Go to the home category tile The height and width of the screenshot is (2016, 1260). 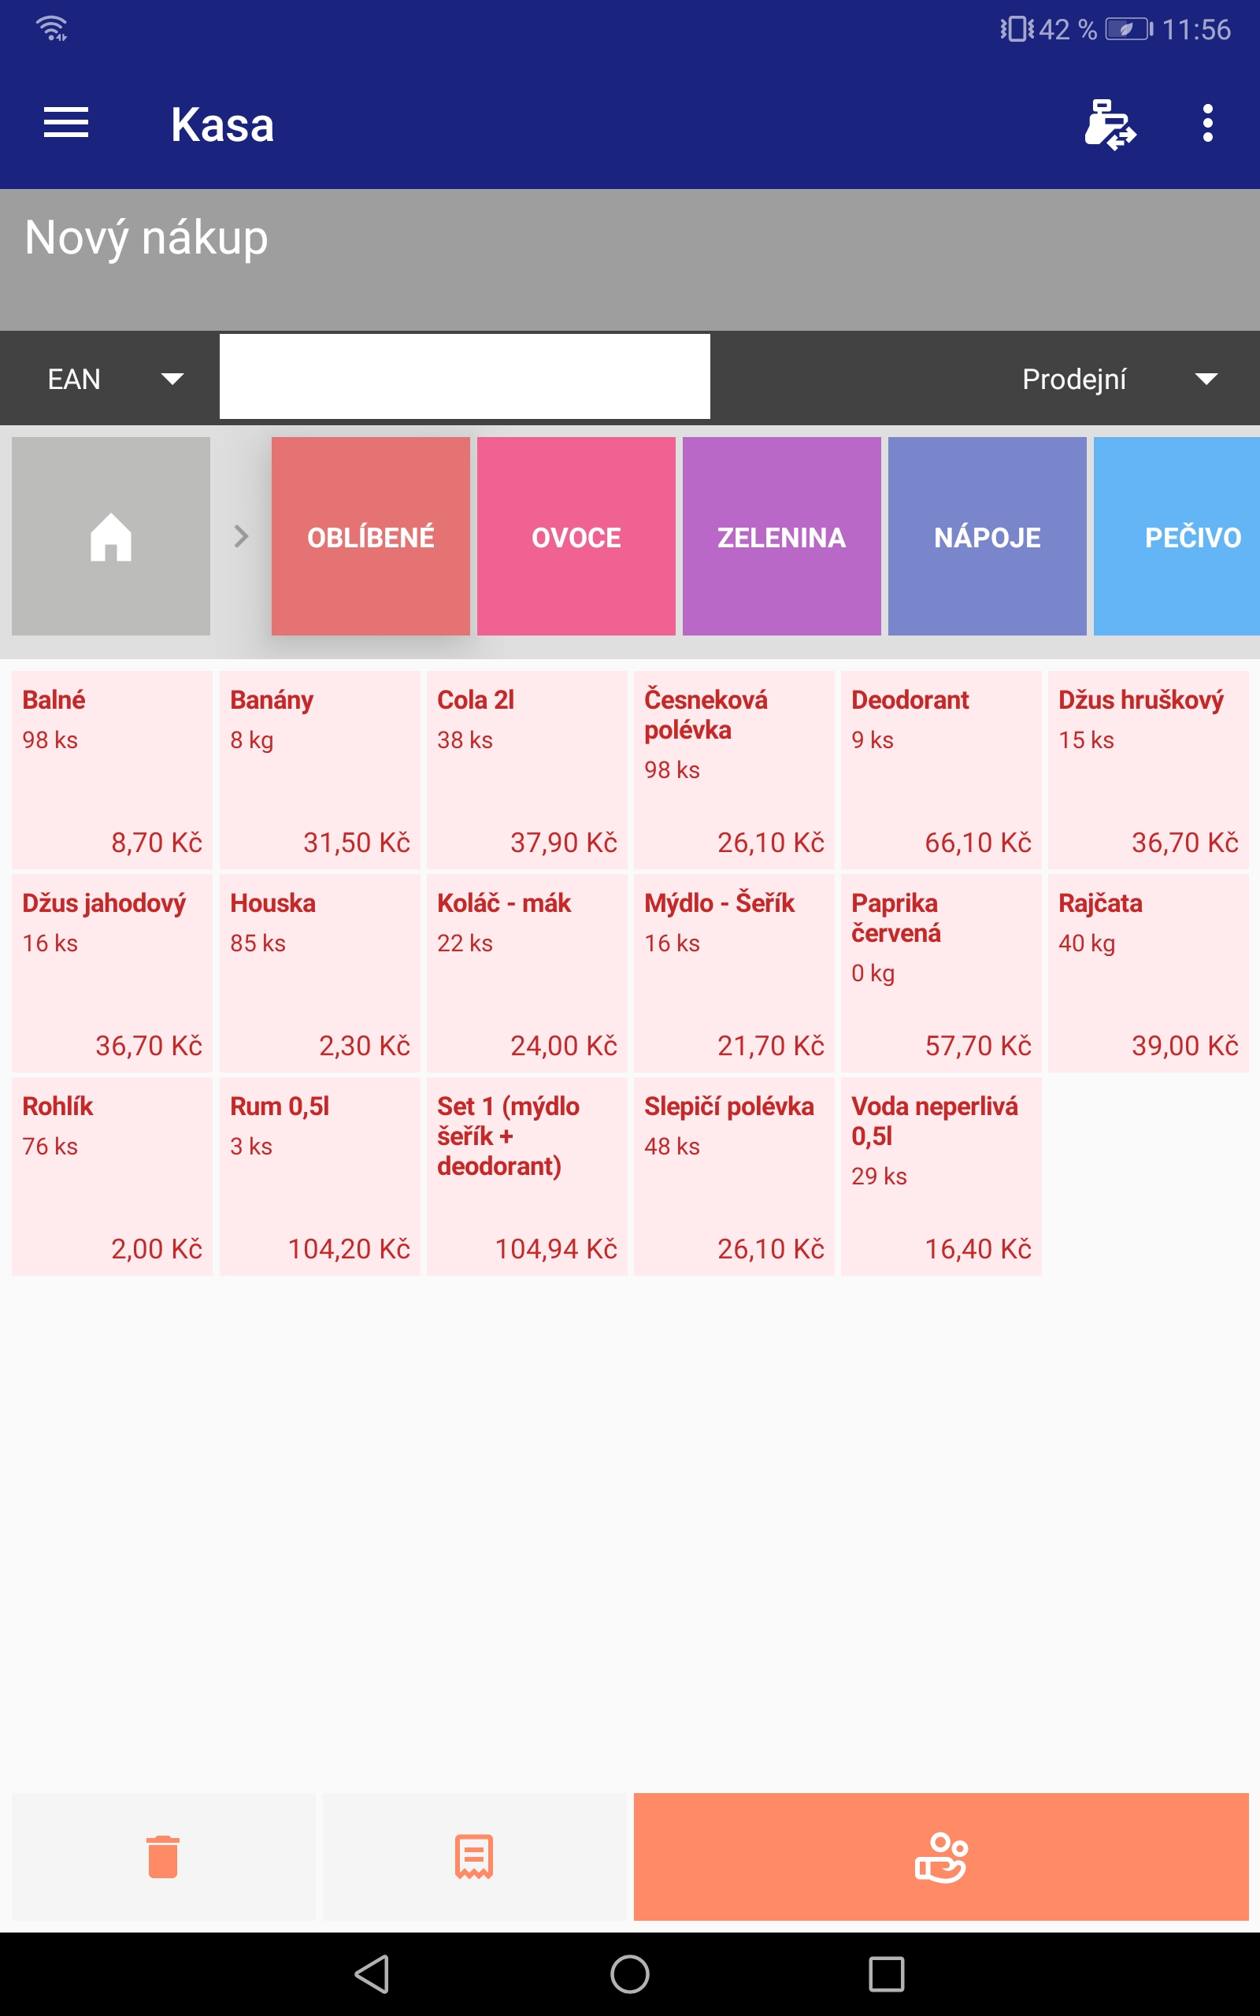[111, 535]
